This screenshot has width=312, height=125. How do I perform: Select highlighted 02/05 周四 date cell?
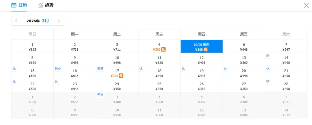202,46
